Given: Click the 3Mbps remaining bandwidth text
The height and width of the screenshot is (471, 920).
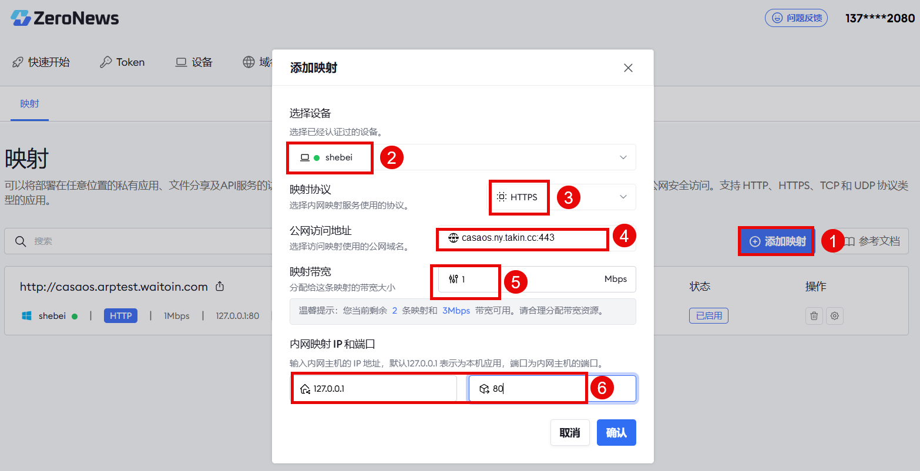Looking at the screenshot, I should [456, 311].
